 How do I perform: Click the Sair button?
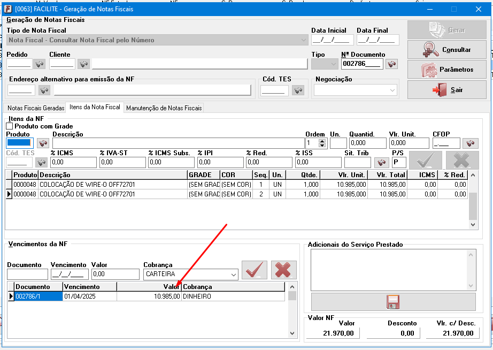447,90
